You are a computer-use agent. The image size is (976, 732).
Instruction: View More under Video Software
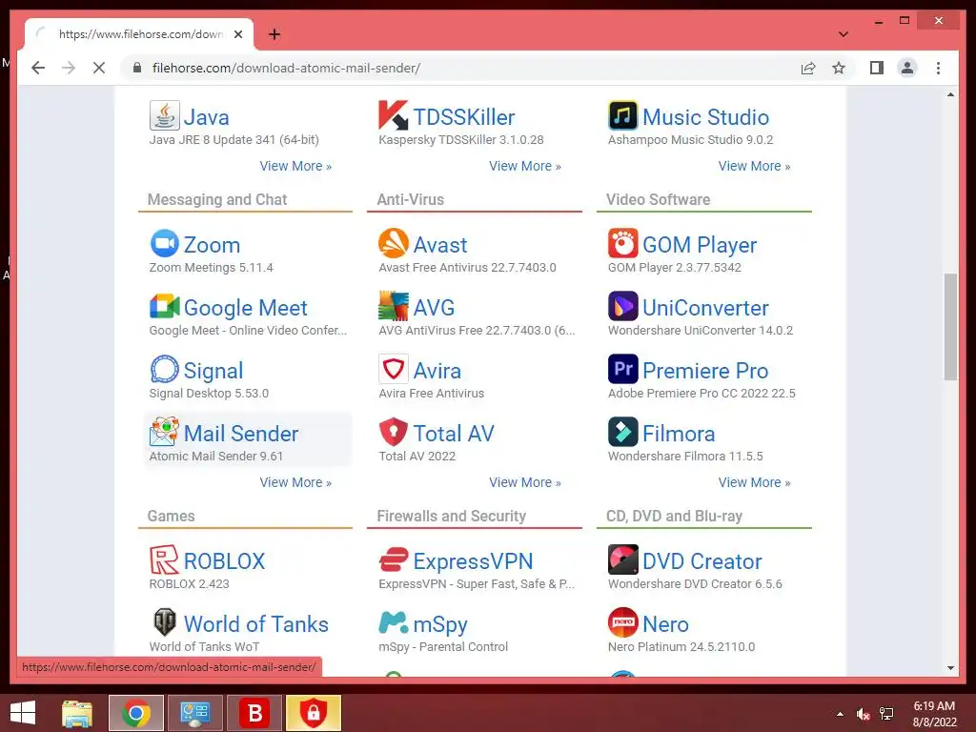755,482
